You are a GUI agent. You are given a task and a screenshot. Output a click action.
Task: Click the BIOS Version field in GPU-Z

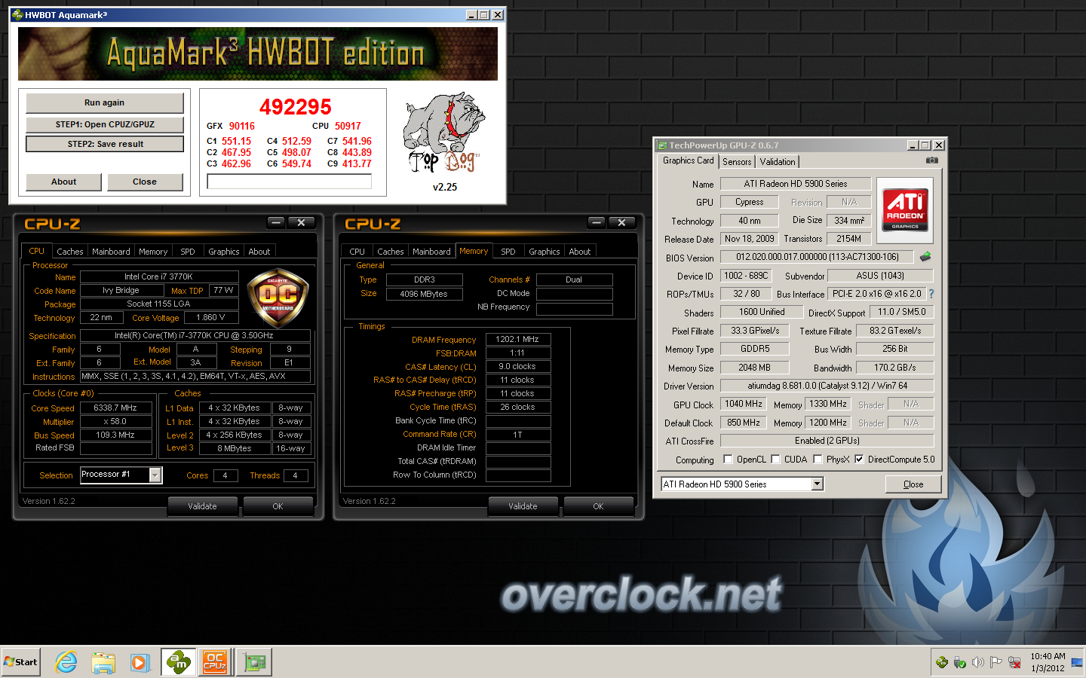[817, 257]
